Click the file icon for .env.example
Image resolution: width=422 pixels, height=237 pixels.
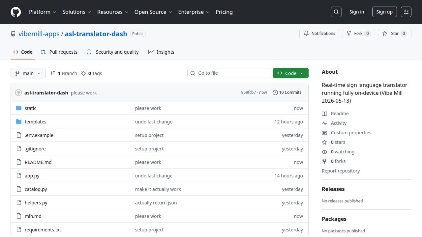19,135
